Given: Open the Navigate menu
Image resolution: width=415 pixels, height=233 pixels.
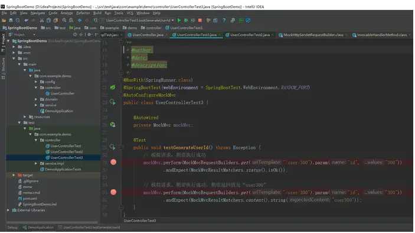Looking at the screenshot, I should (x=38, y=13).
